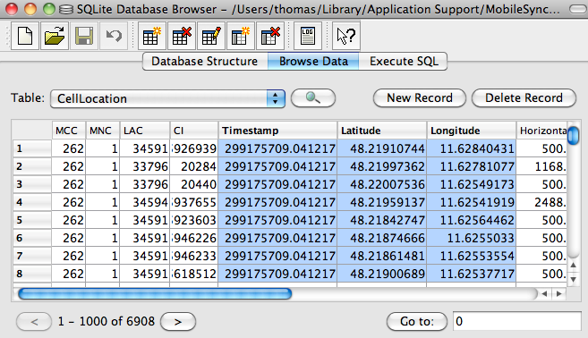
Task: Click the Create Index icon
Action: point(241,36)
